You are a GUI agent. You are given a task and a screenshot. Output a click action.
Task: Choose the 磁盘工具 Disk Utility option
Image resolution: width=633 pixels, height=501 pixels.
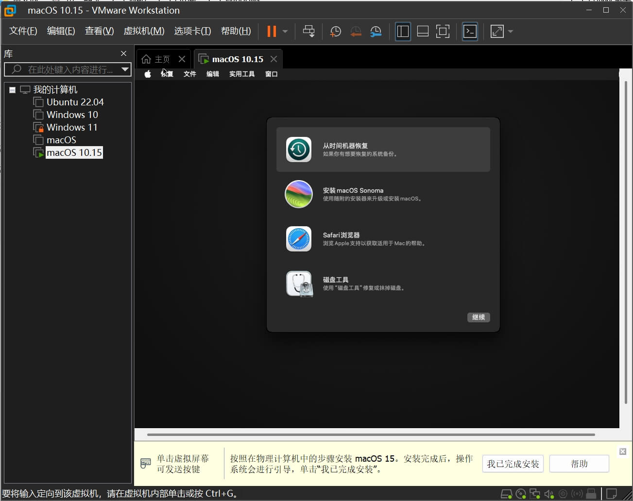[383, 284]
